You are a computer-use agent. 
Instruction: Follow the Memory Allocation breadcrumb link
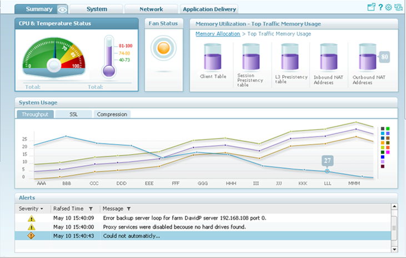[218, 34]
